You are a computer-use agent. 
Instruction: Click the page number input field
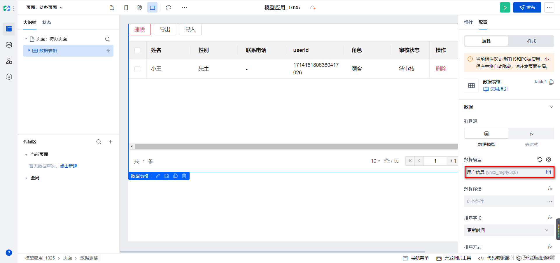[435, 161]
